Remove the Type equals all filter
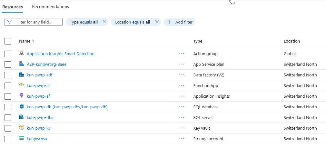 (x=104, y=22)
